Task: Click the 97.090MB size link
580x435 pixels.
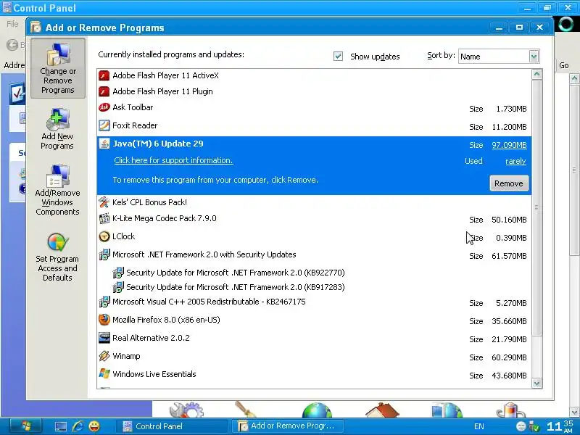Action: point(509,146)
